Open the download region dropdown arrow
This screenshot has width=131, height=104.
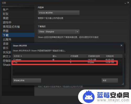tap(77, 32)
